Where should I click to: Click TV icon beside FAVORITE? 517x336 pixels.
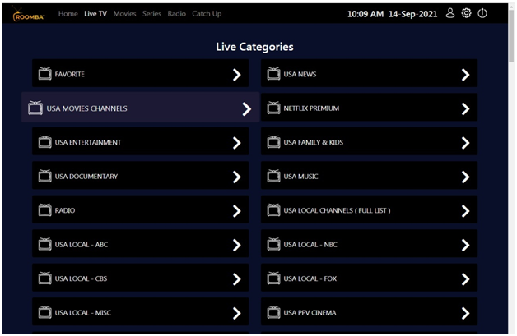[x=44, y=74]
